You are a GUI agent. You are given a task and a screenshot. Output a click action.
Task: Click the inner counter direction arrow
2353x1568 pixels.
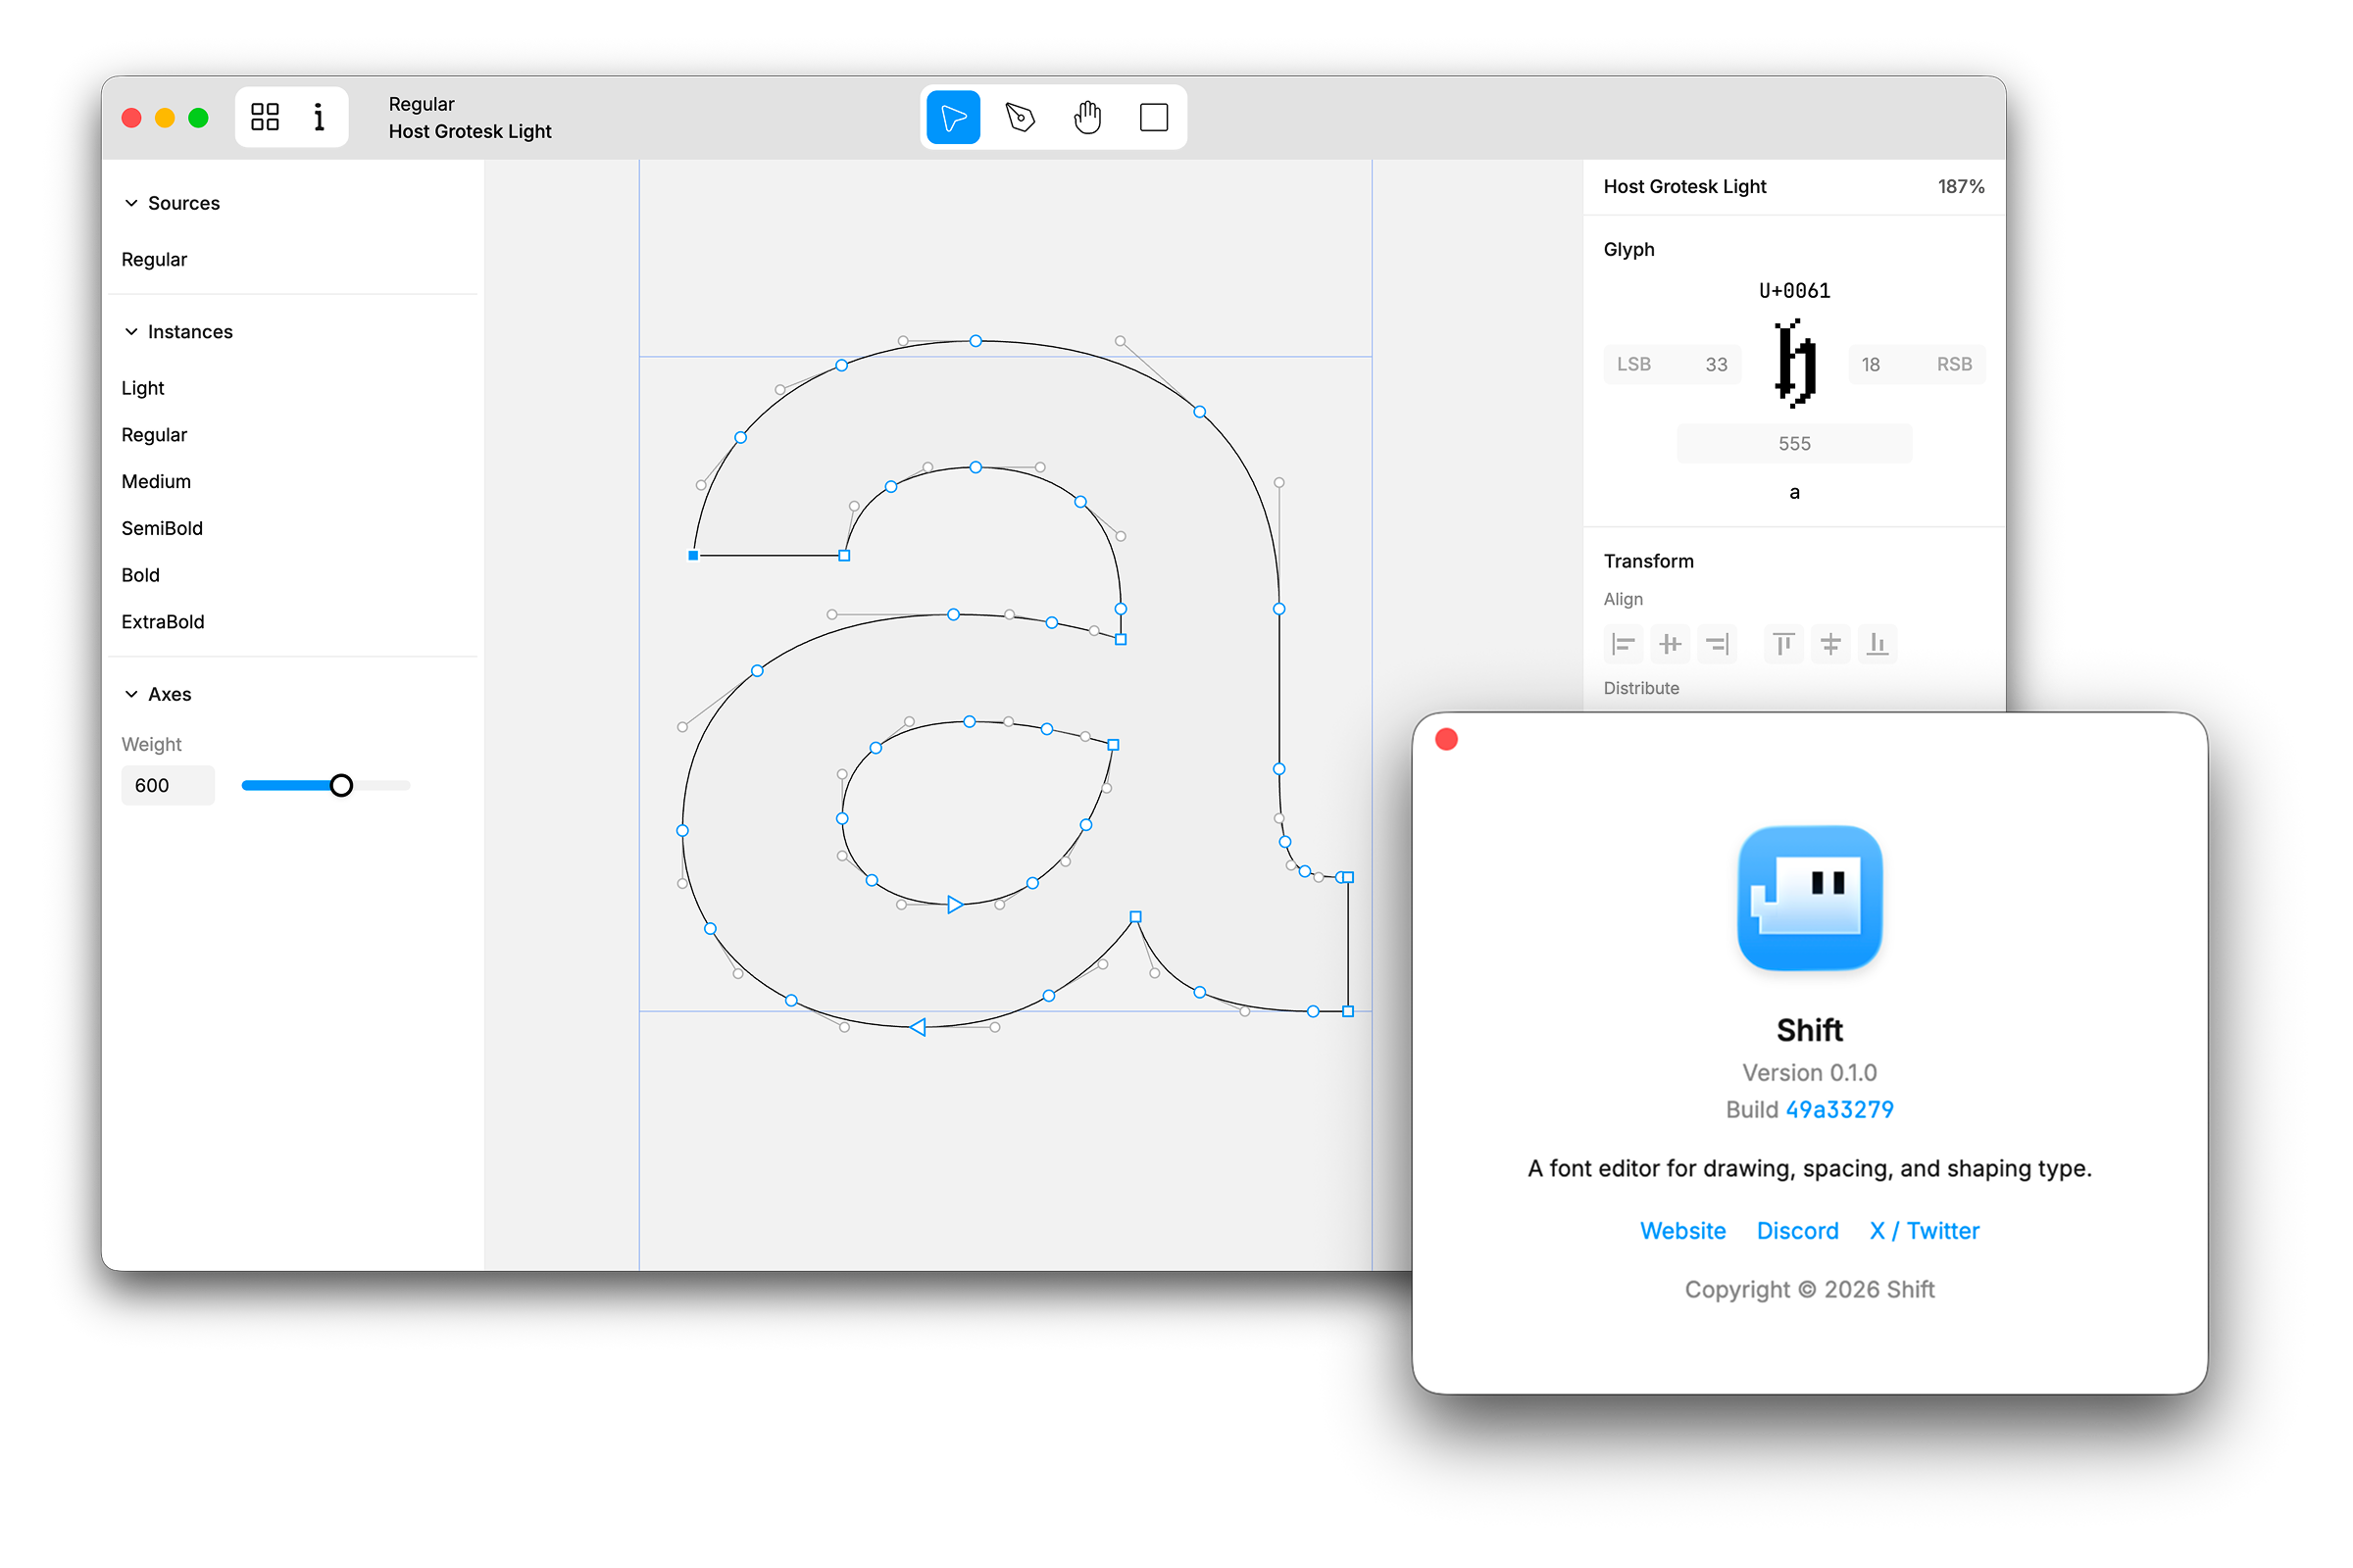pos(955,905)
